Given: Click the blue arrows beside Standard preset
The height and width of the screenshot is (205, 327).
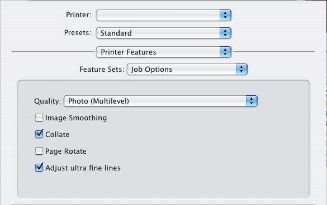Looking at the screenshot, I should coord(225,33).
